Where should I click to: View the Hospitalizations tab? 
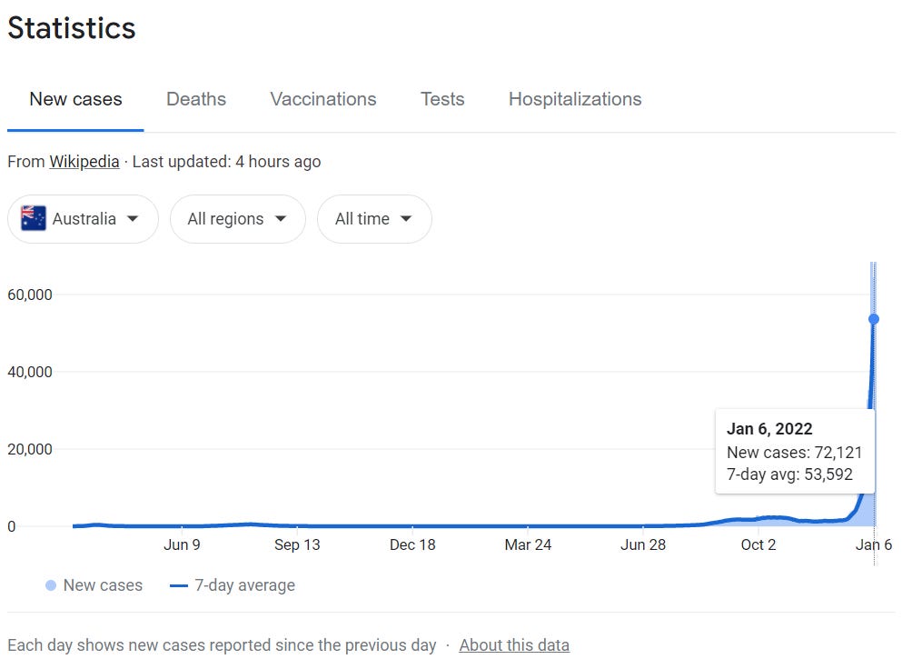coord(575,100)
